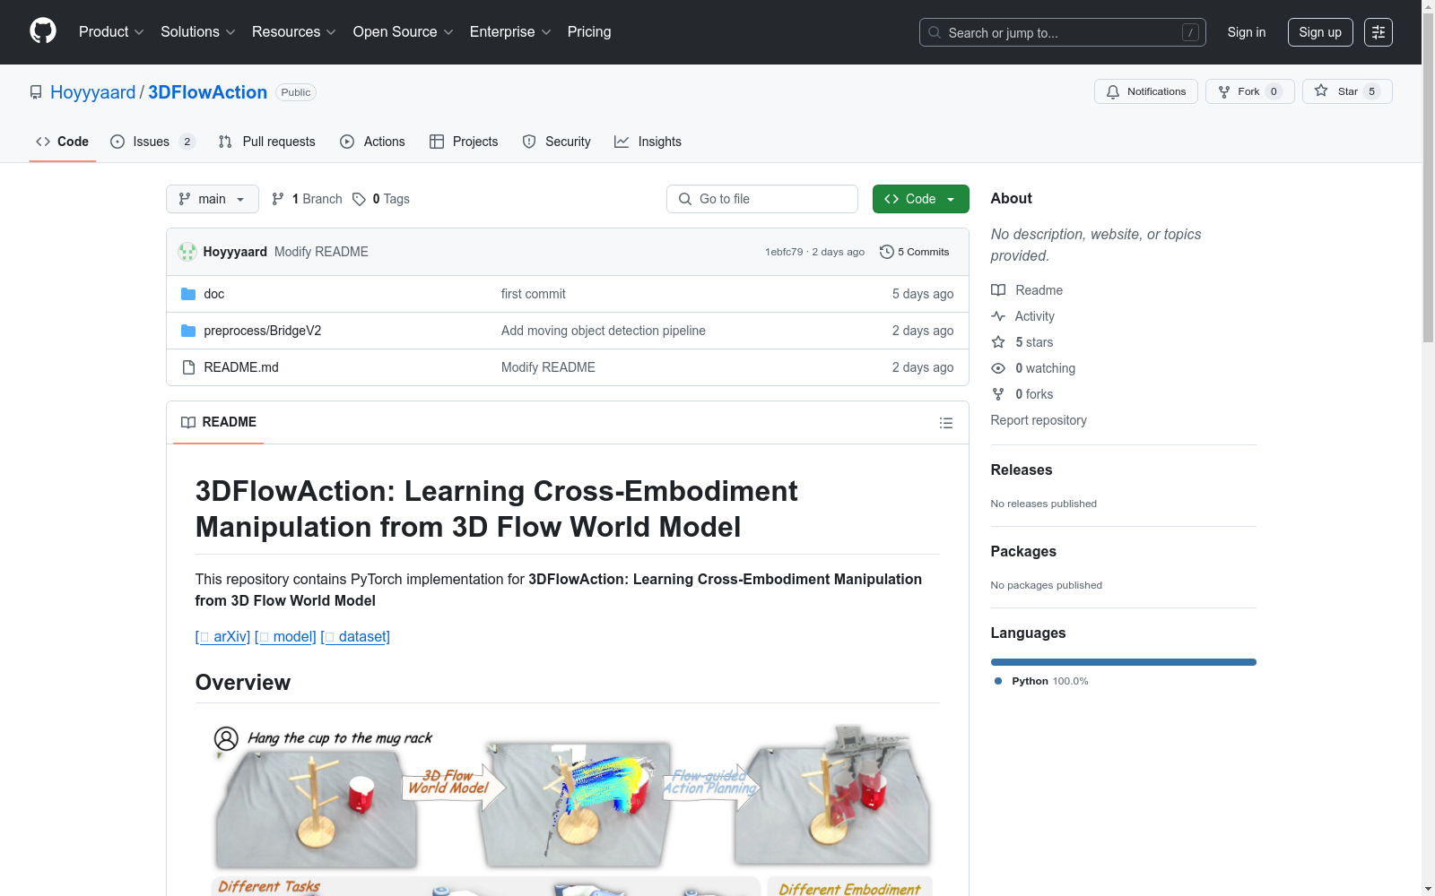Click the Insights tab graph icon
The width and height of the screenshot is (1435, 896).
click(x=622, y=142)
